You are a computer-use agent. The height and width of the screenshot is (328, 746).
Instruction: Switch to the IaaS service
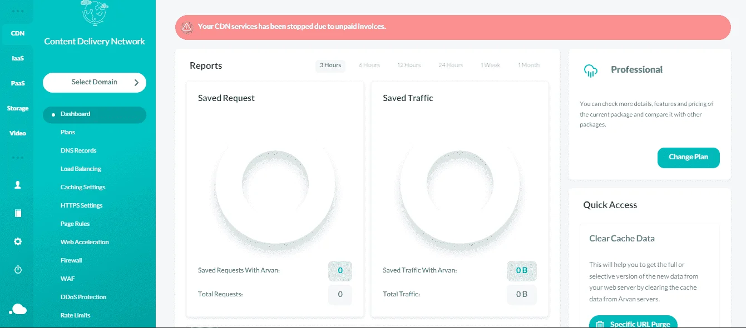(x=18, y=58)
